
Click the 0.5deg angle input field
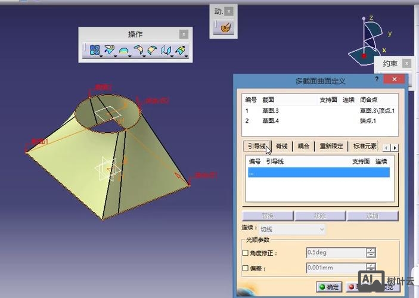336,253
